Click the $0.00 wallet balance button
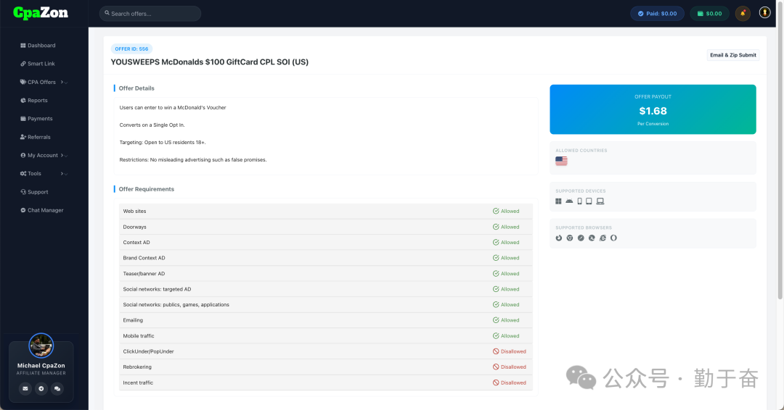Image resolution: width=784 pixels, height=410 pixels. tap(709, 14)
